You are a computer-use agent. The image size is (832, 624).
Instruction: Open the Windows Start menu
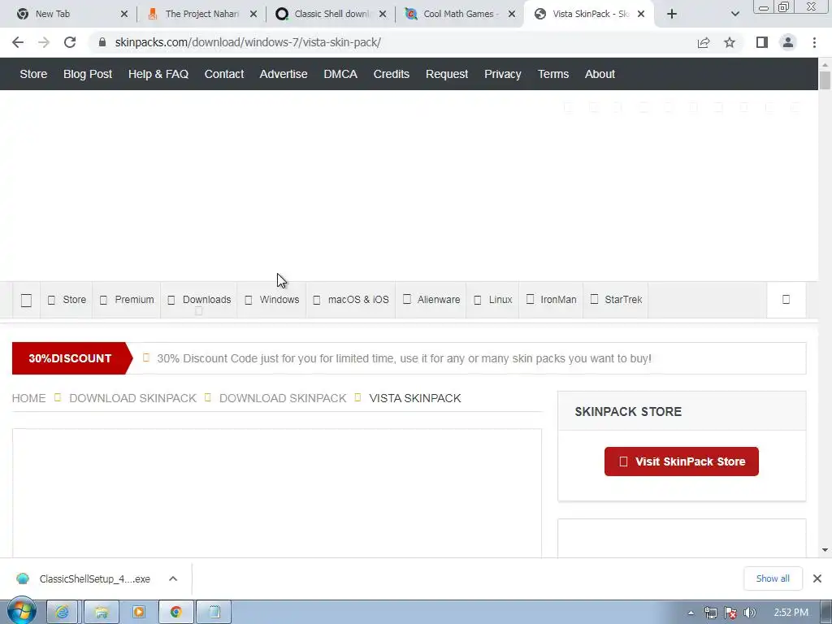[x=21, y=611]
